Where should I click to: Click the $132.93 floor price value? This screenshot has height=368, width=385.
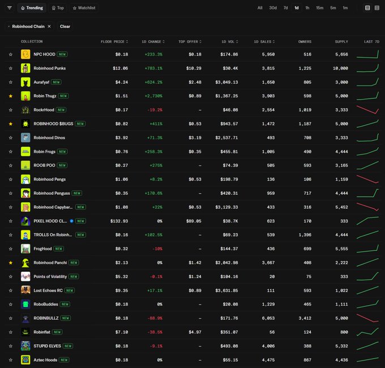pos(119,221)
